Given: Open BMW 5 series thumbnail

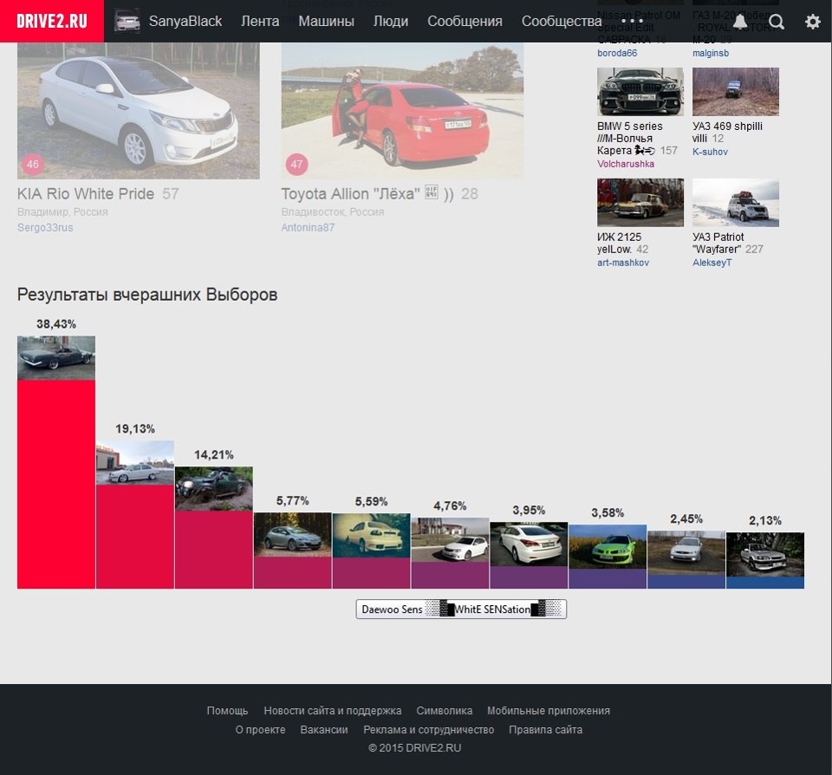Looking at the screenshot, I should [640, 91].
